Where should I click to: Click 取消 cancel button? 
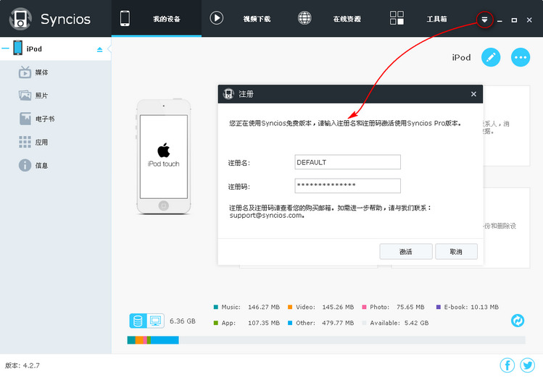click(x=456, y=252)
